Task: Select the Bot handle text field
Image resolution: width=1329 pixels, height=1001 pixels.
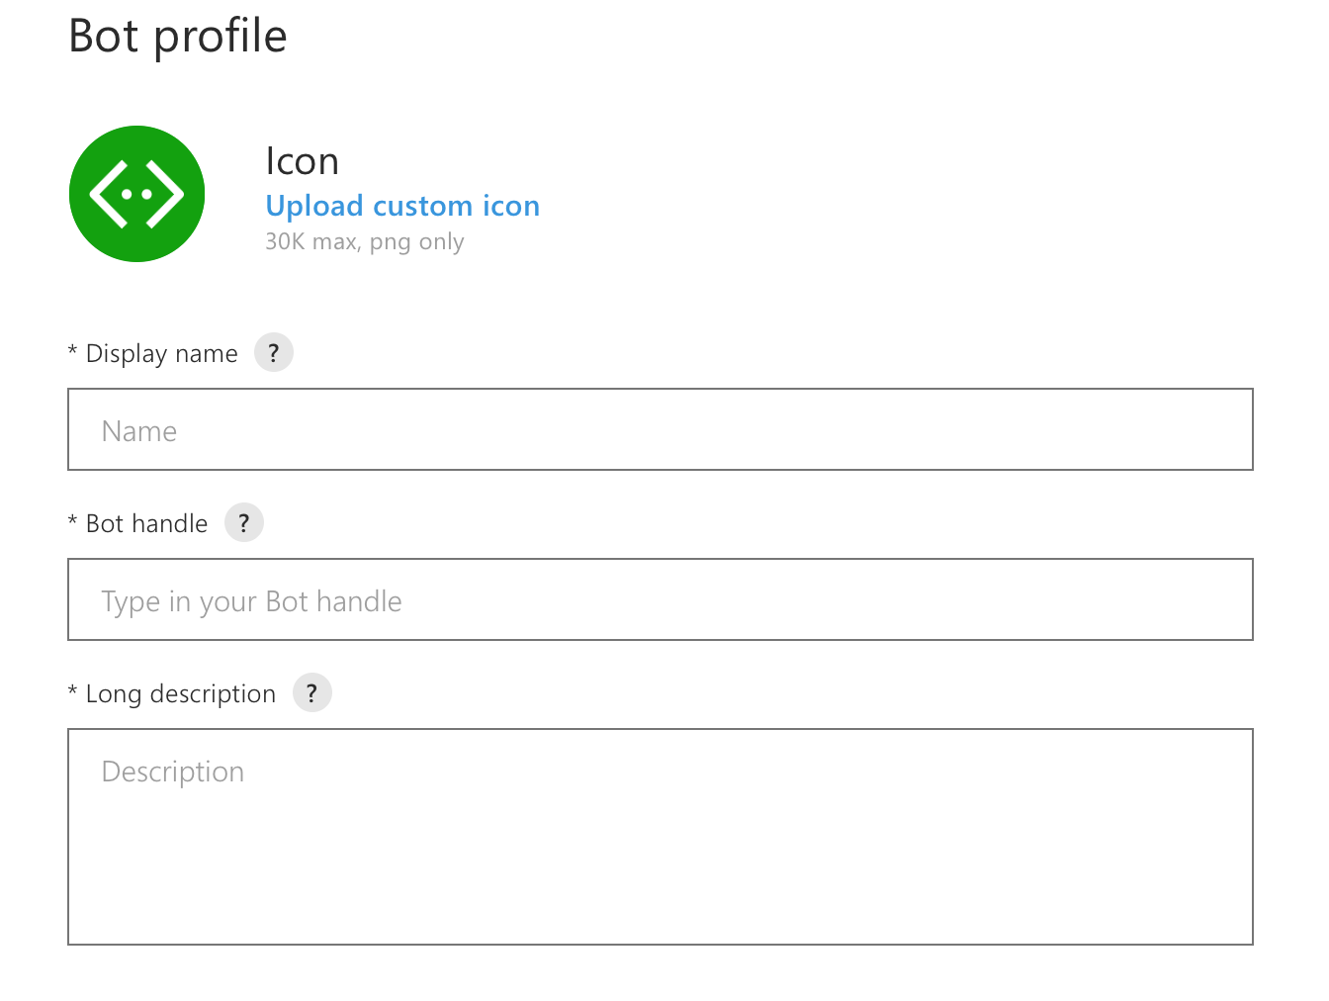Action: point(661,599)
